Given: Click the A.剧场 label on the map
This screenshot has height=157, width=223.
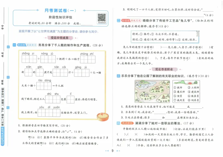Looking at the screenshot, I should click(156, 92).
